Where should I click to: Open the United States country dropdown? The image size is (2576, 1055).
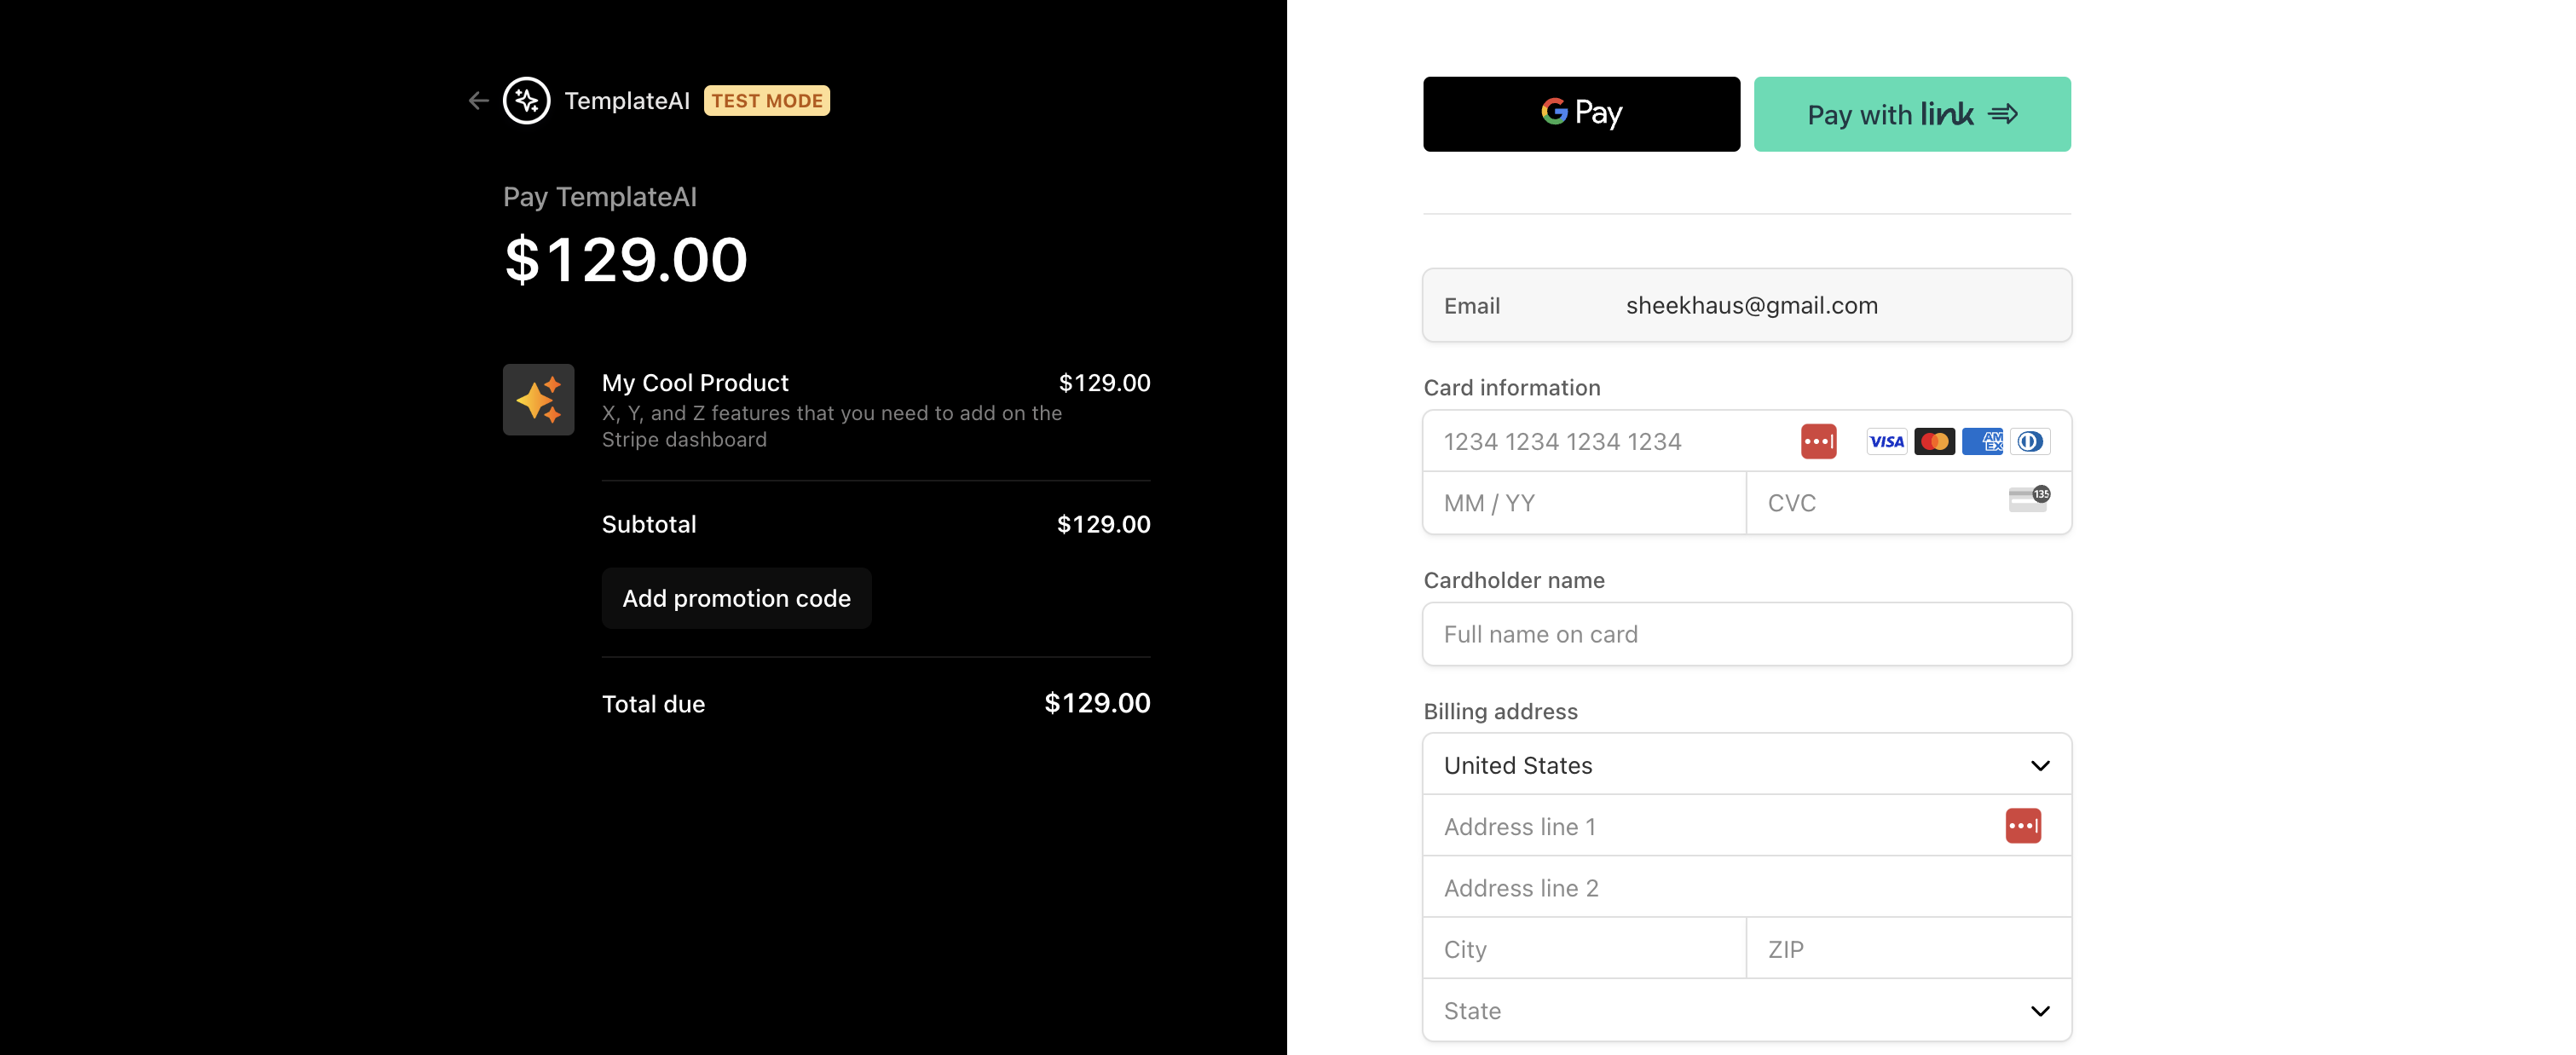point(1747,765)
